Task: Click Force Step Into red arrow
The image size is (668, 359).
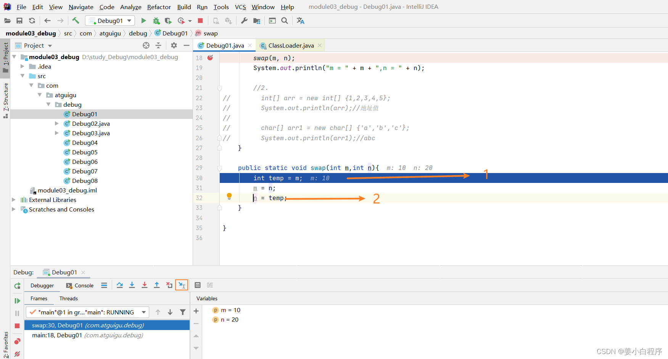Action: 145,285
